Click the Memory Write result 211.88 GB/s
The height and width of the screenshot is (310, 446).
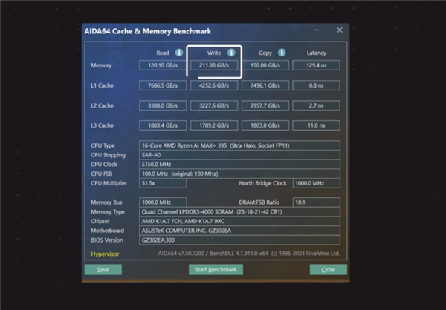point(214,65)
